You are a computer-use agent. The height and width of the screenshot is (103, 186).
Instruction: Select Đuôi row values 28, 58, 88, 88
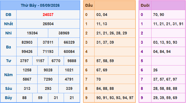[165, 88]
